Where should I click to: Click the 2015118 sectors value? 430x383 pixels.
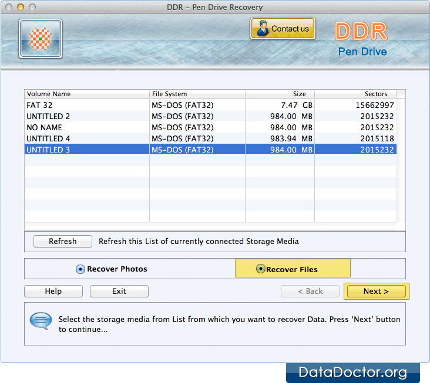tap(377, 138)
